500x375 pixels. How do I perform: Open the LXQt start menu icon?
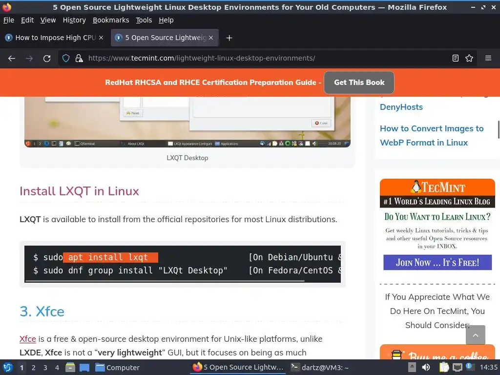[x=8, y=368]
